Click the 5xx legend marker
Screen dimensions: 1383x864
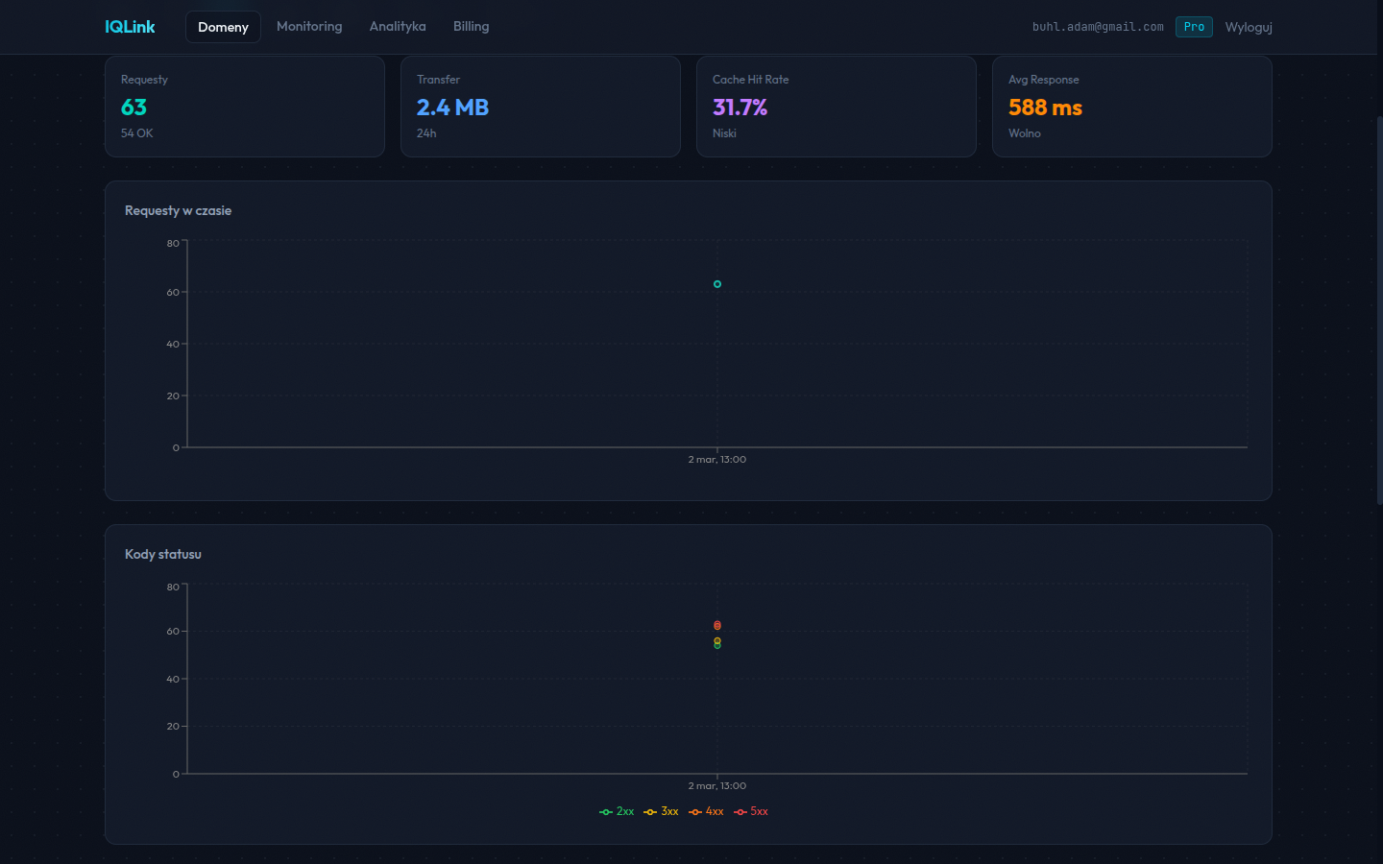(740, 812)
